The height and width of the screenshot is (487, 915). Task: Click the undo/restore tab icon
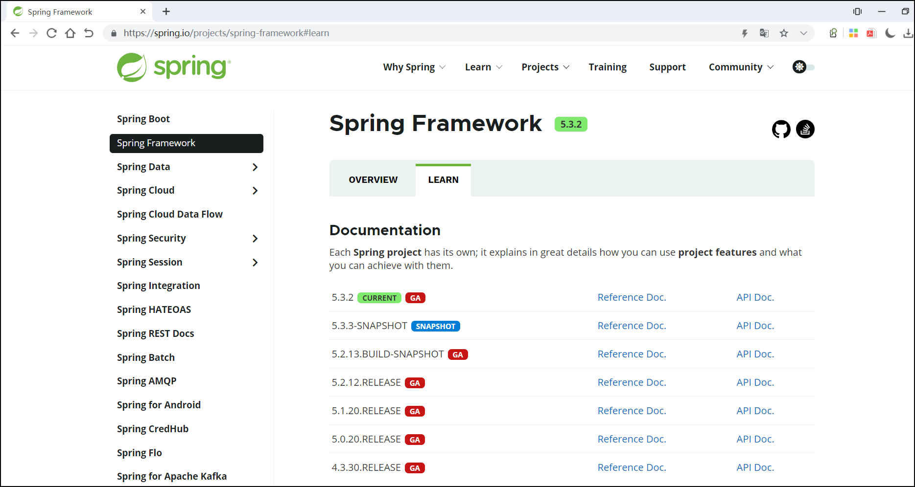pyautogui.click(x=89, y=33)
